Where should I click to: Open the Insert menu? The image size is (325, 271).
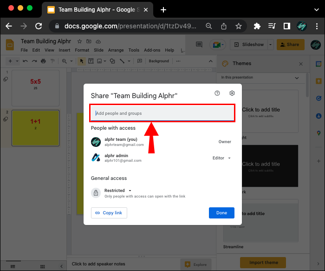65,50
